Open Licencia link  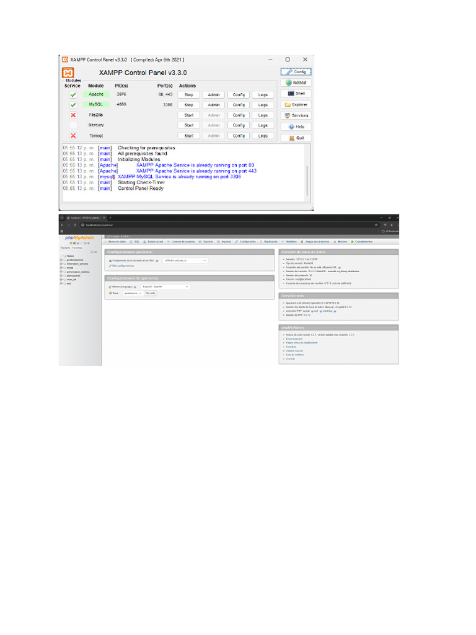(x=290, y=359)
